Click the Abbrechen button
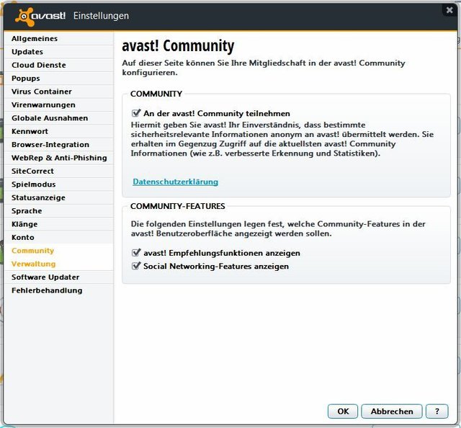The image size is (461, 428). tap(392, 411)
